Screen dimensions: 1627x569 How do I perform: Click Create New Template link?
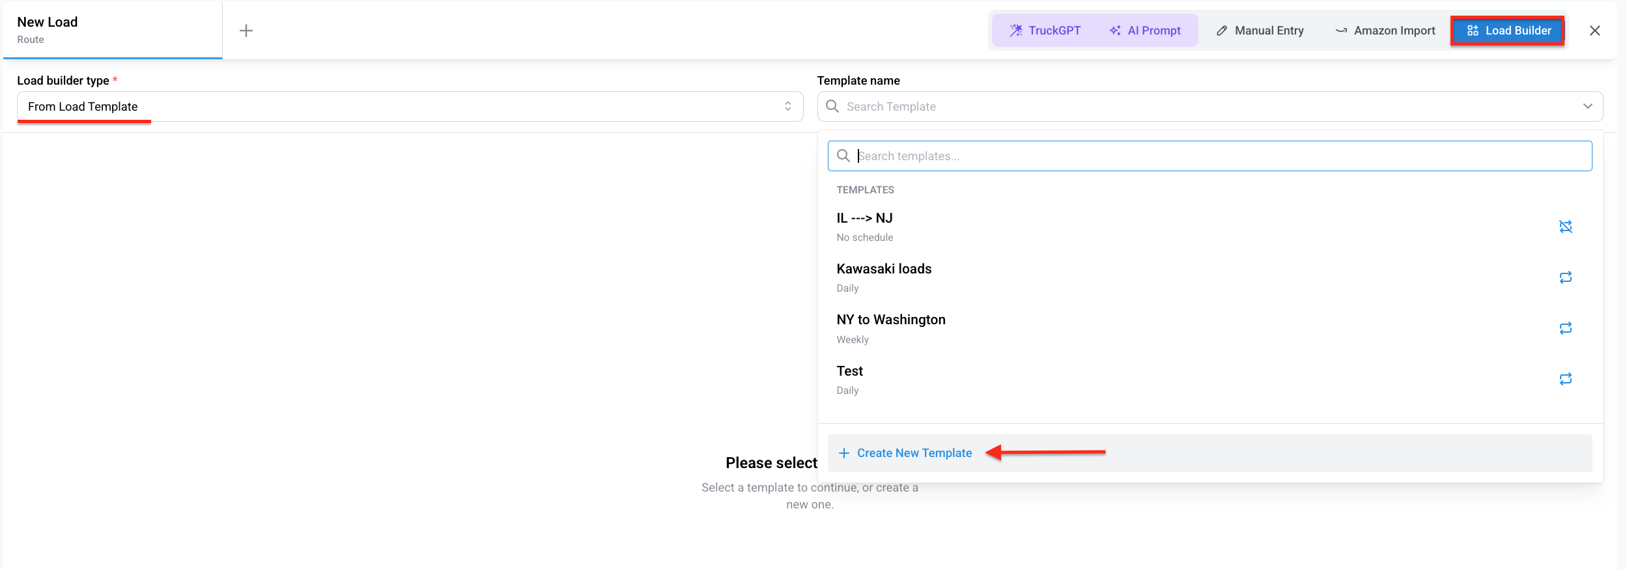click(x=914, y=453)
